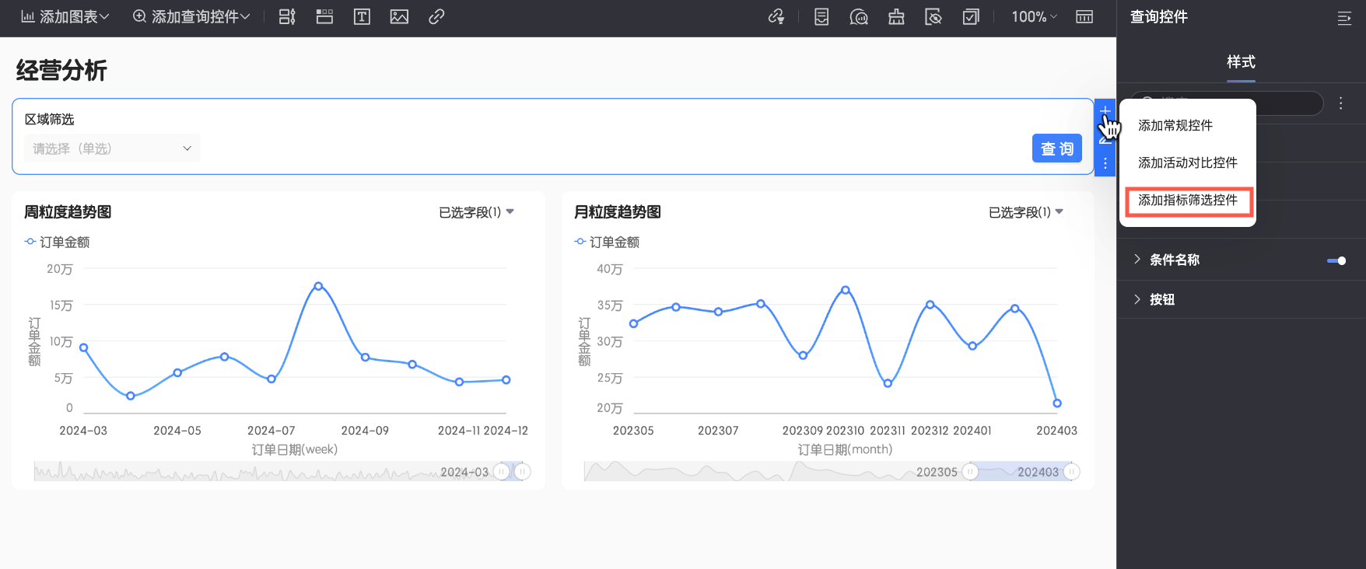Click the 订单日期(month) axis label
The height and width of the screenshot is (569, 1366).
[845, 449]
